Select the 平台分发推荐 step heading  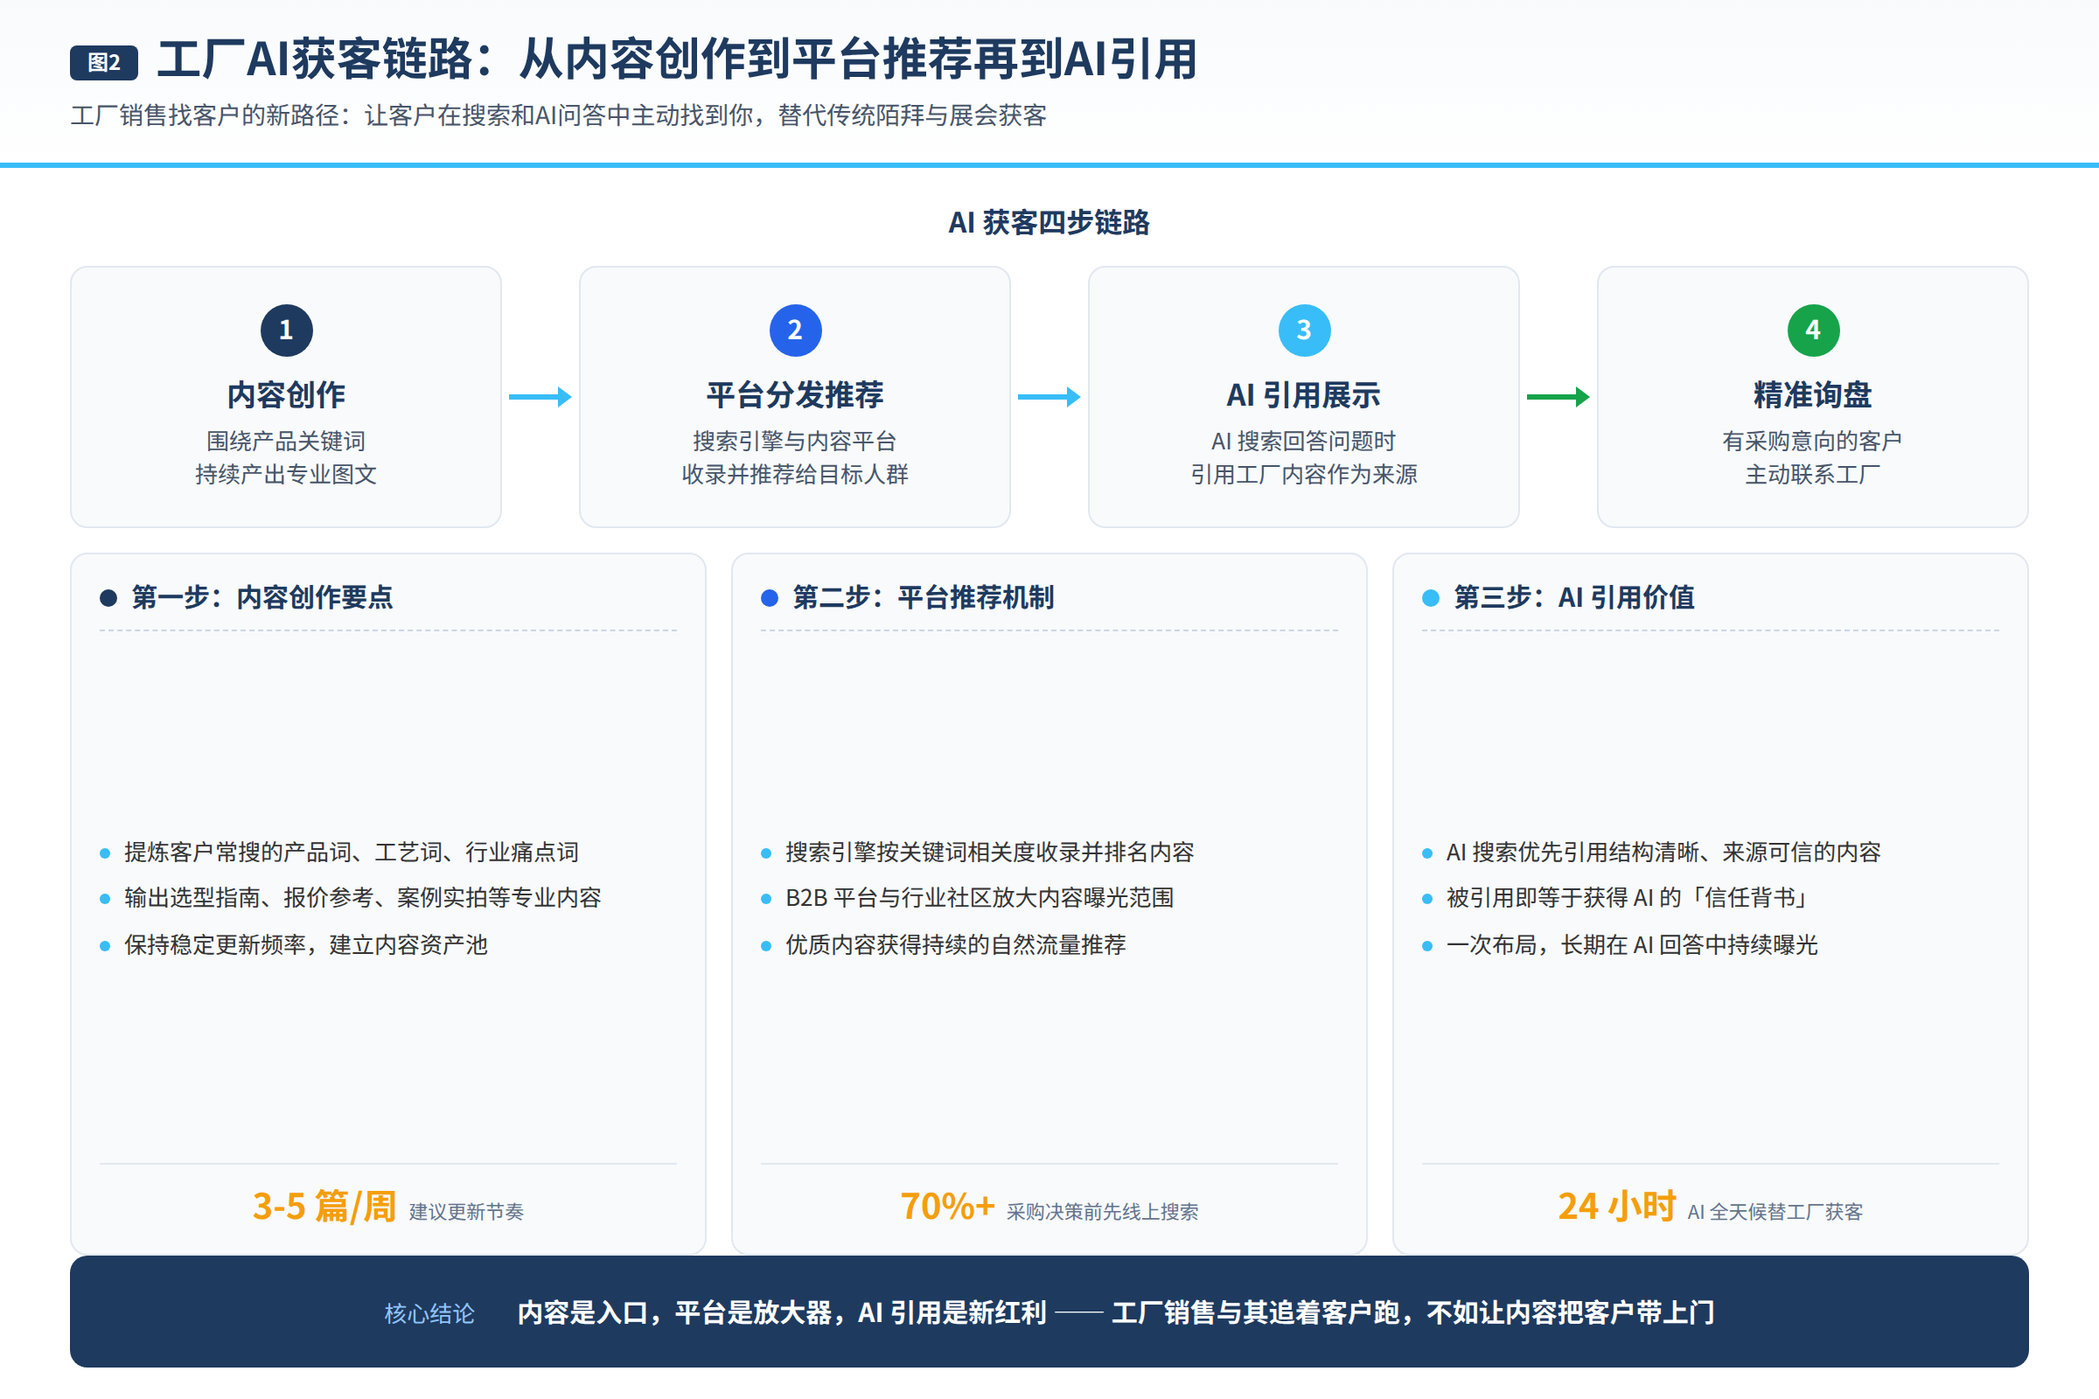[795, 394]
